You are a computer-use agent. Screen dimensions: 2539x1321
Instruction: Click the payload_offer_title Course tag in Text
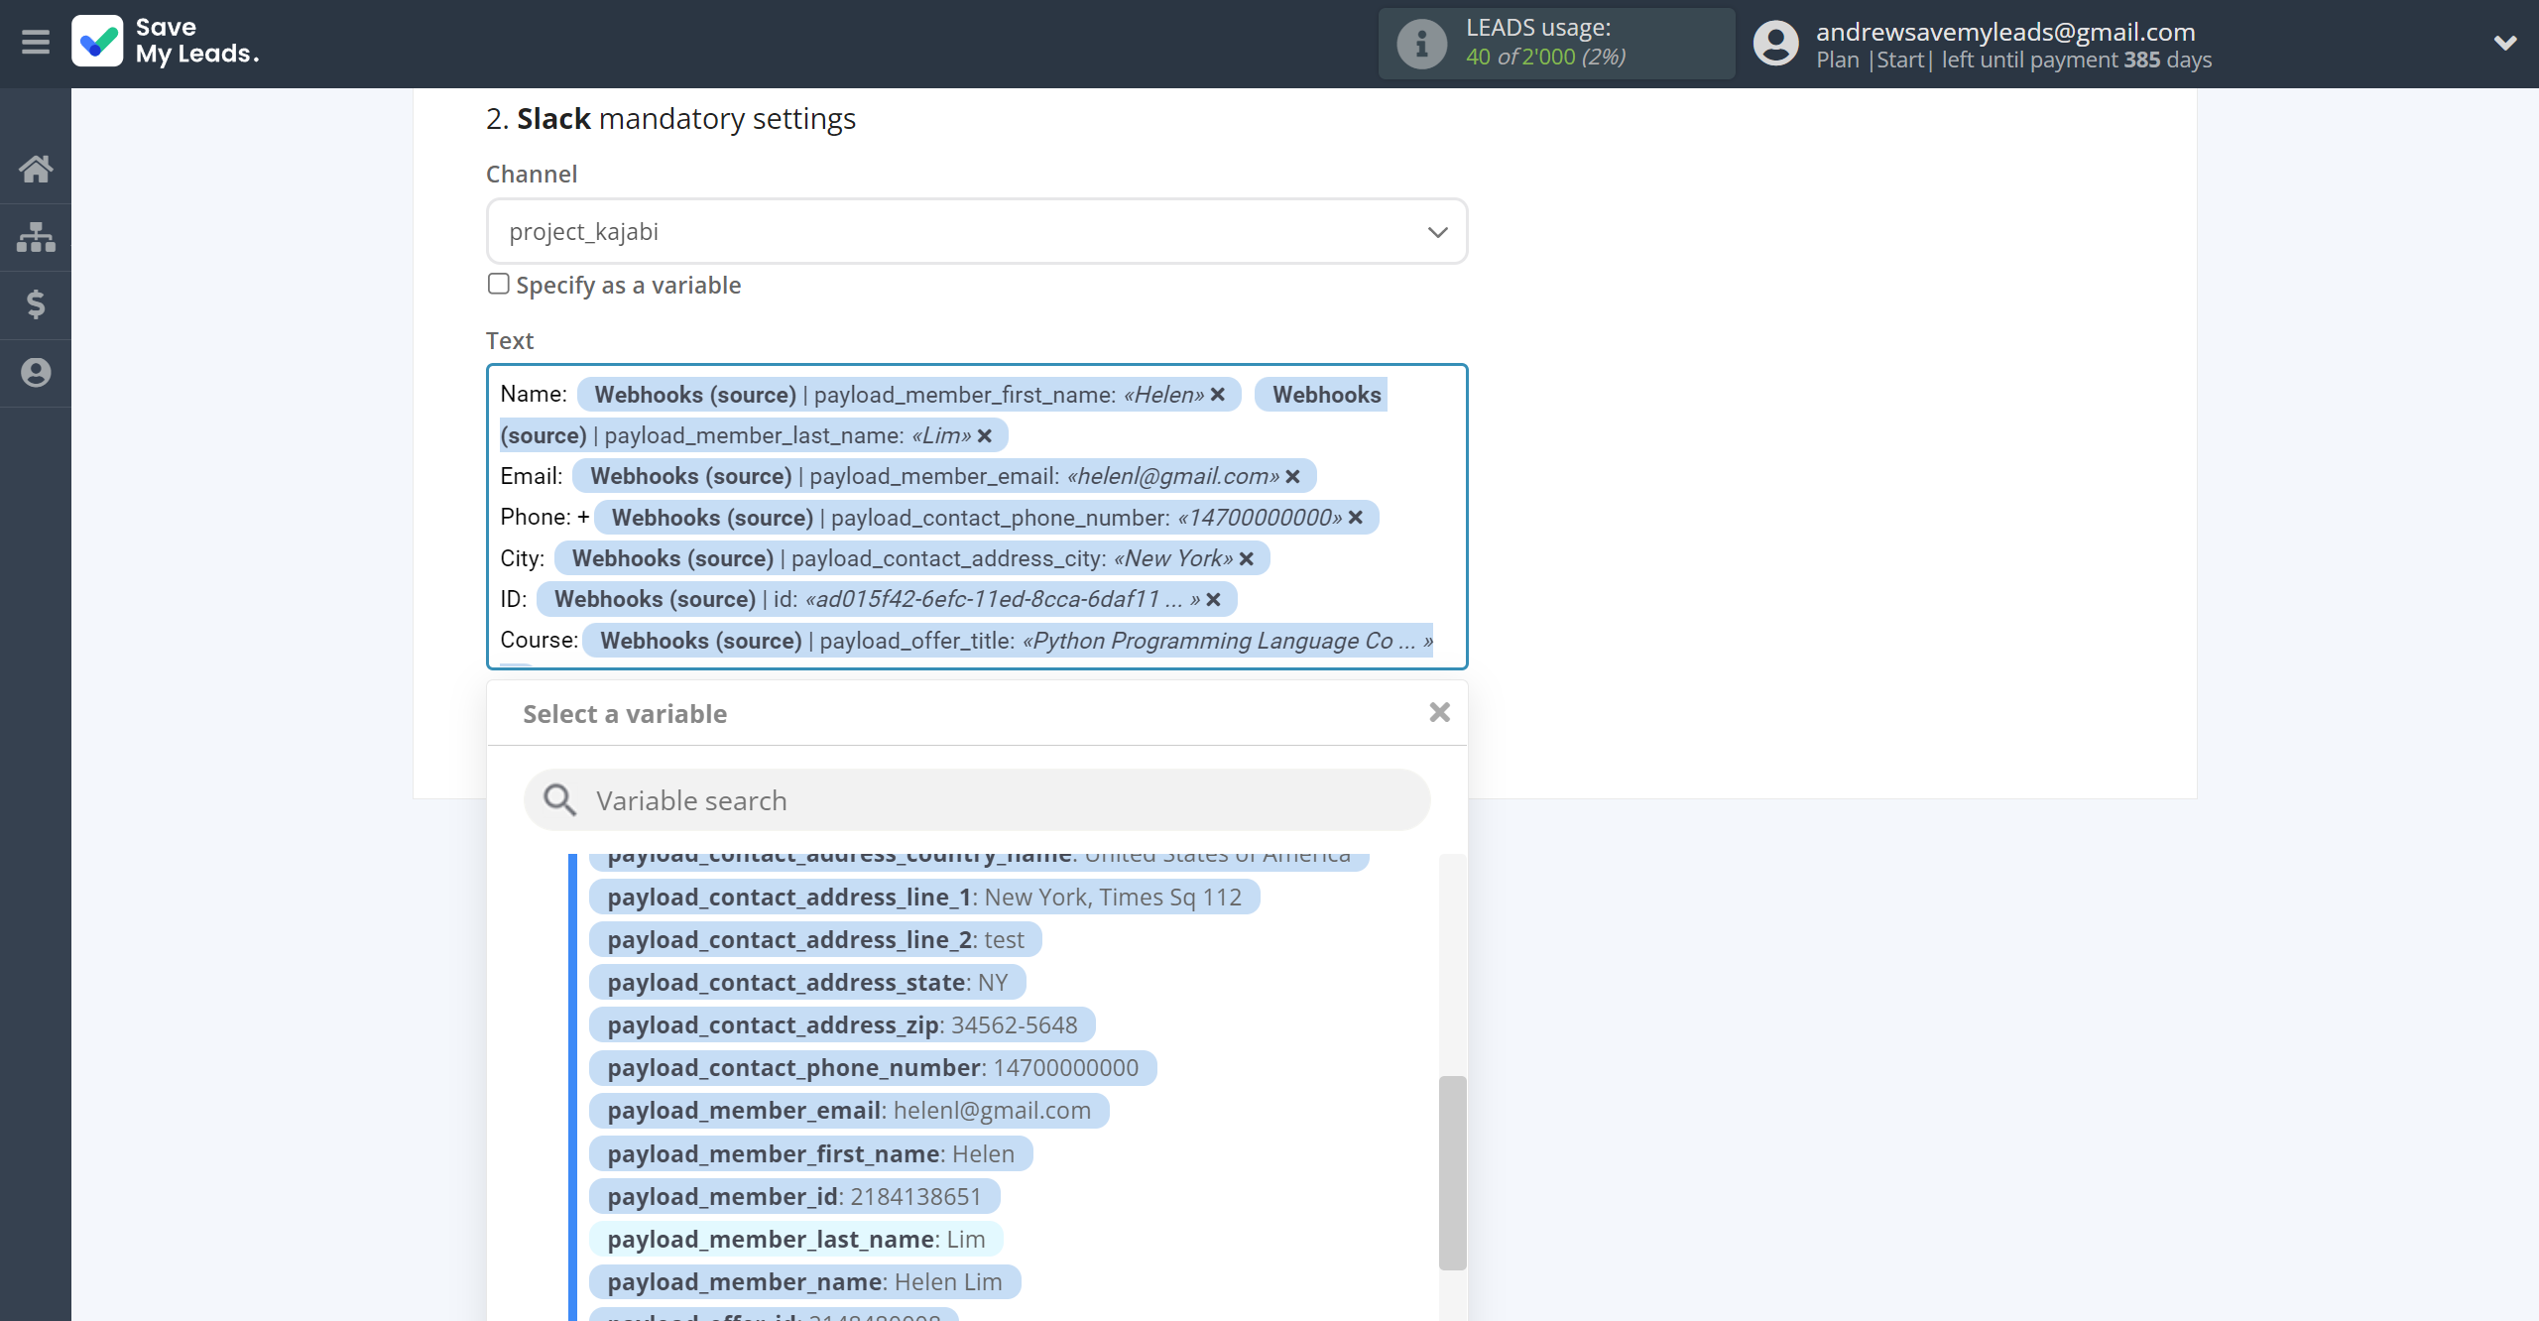click(1008, 641)
